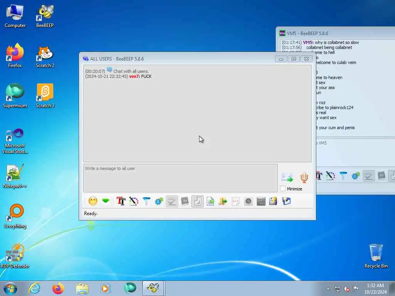Launch Firefox from the taskbar
This screenshot has height=296, width=395.
[x=58, y=288]
